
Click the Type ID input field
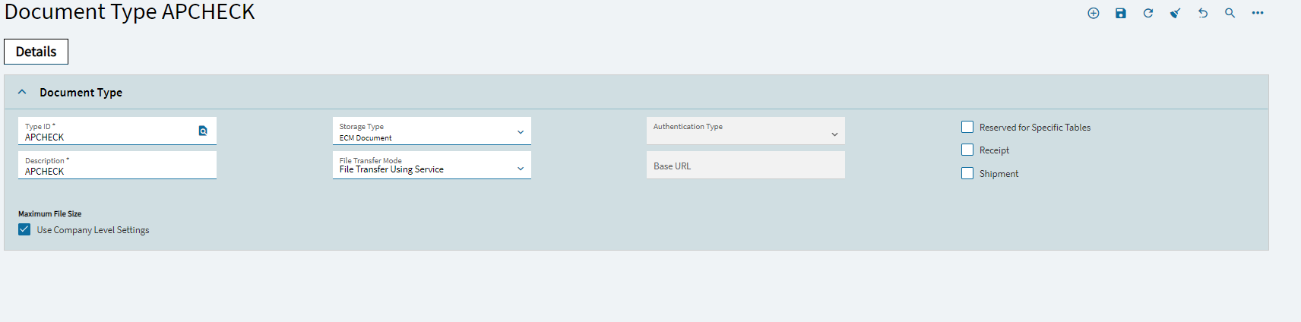coord(106,131)
